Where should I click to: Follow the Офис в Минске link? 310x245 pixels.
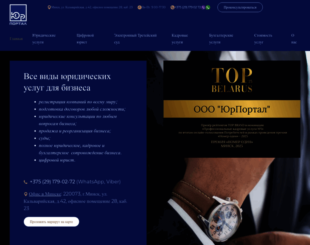tap(45, 194)
